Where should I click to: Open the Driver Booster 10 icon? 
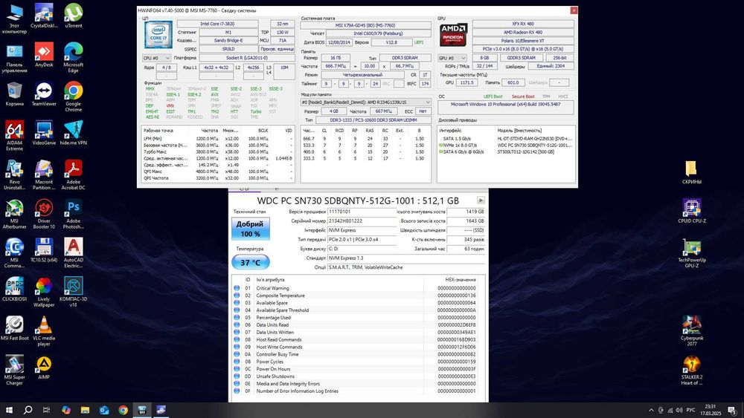click(x=44, y=214)
